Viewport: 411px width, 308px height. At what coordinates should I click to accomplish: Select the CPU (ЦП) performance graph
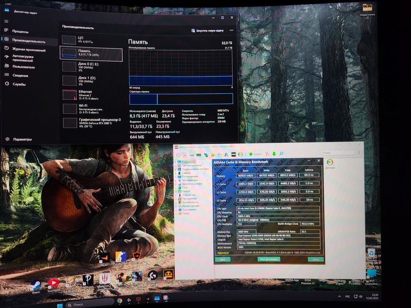[x=69, y=40]
